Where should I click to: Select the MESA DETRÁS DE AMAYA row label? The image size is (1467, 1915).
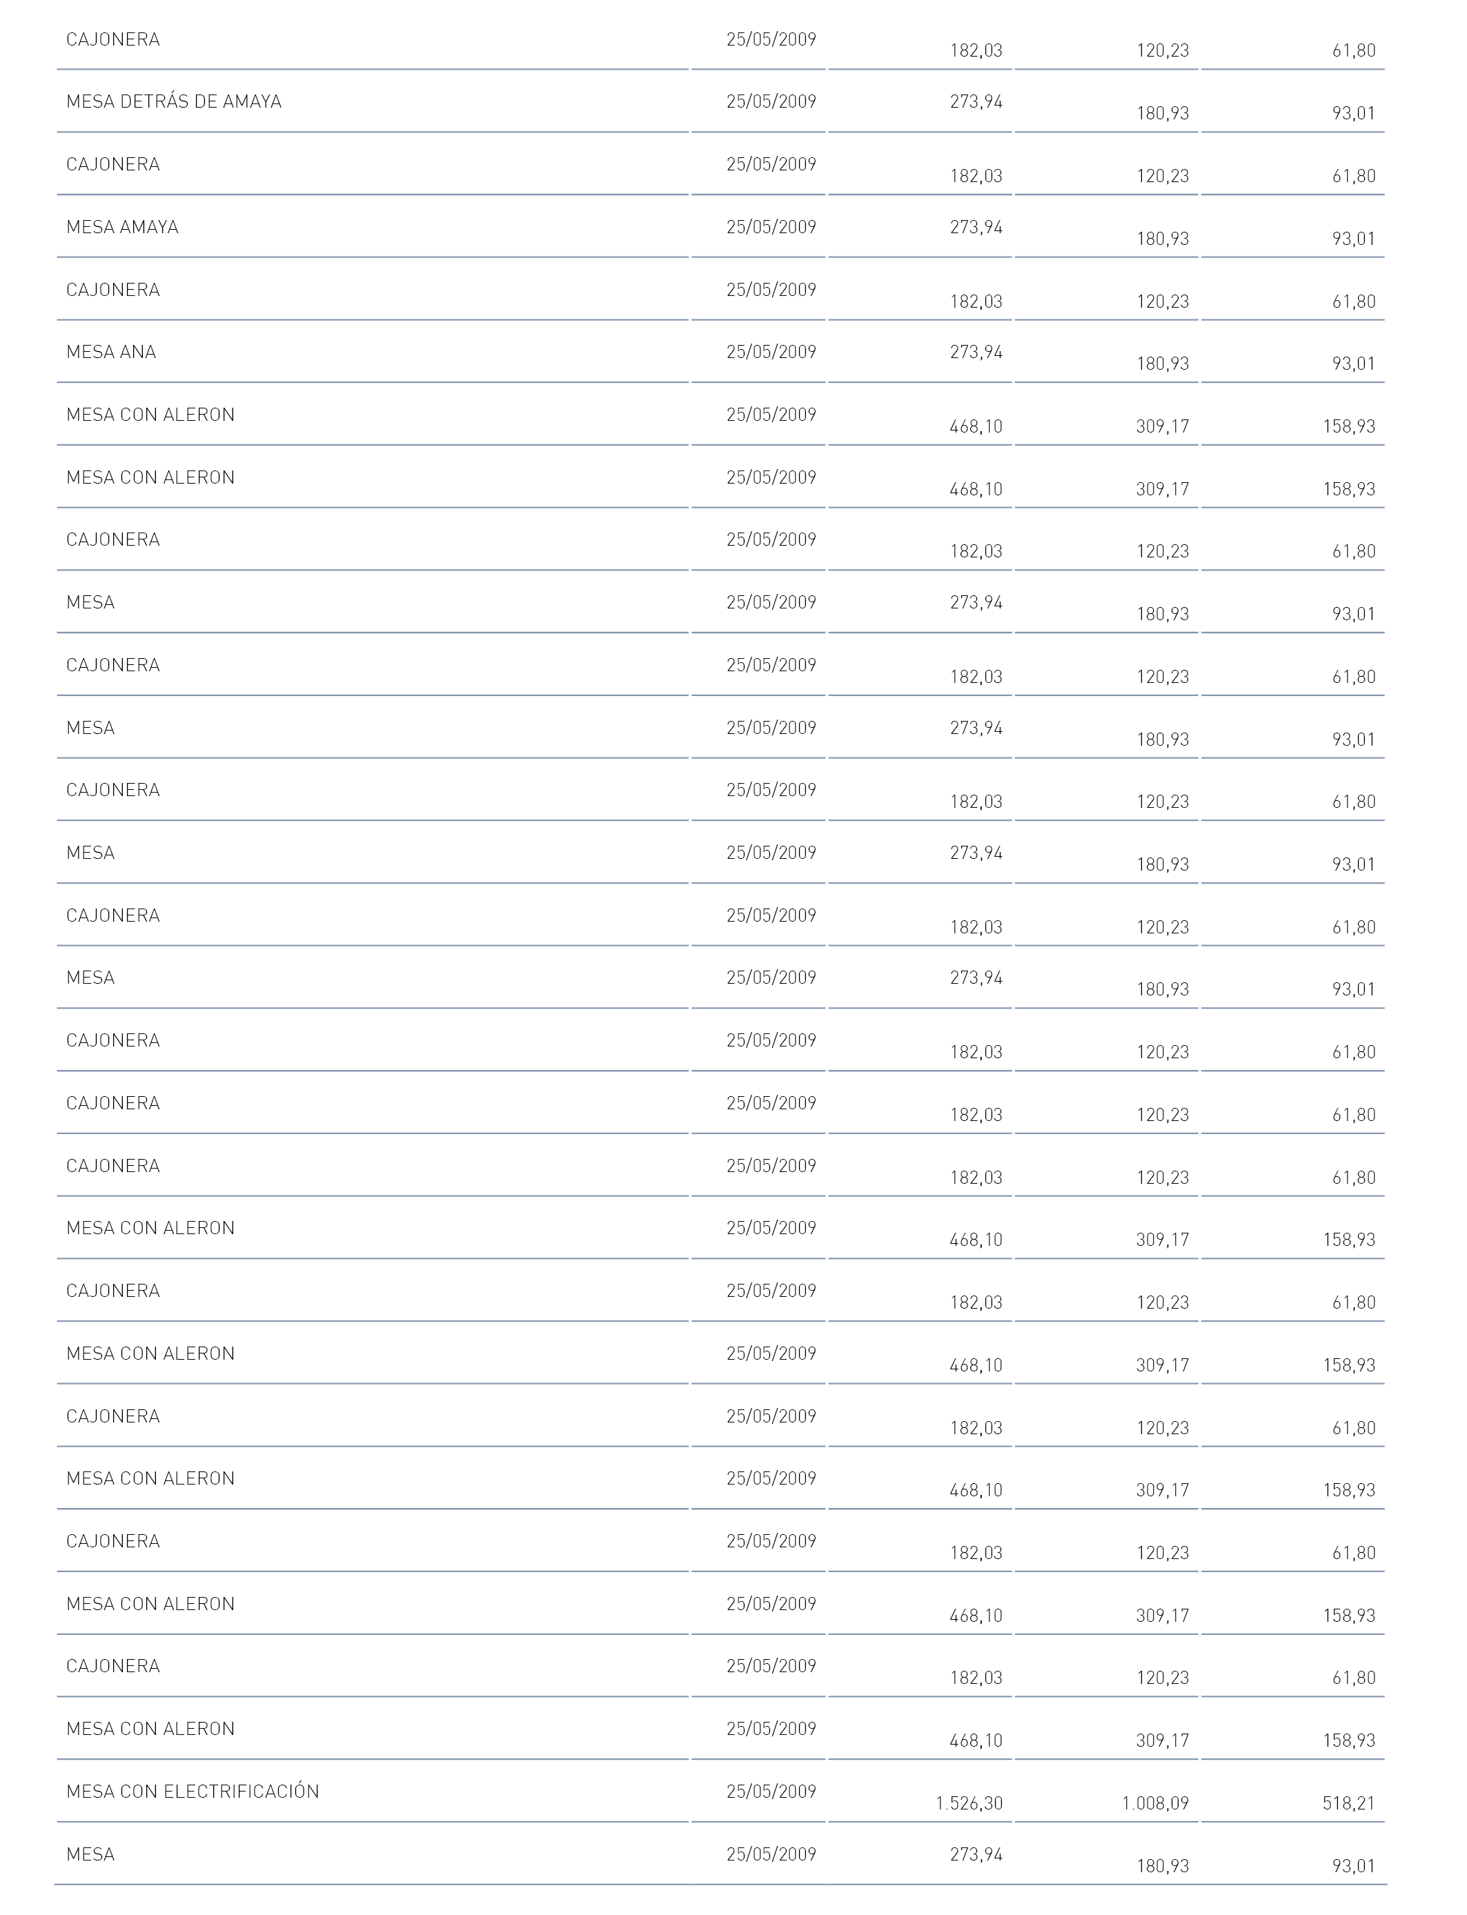click(x=174, y=102)
